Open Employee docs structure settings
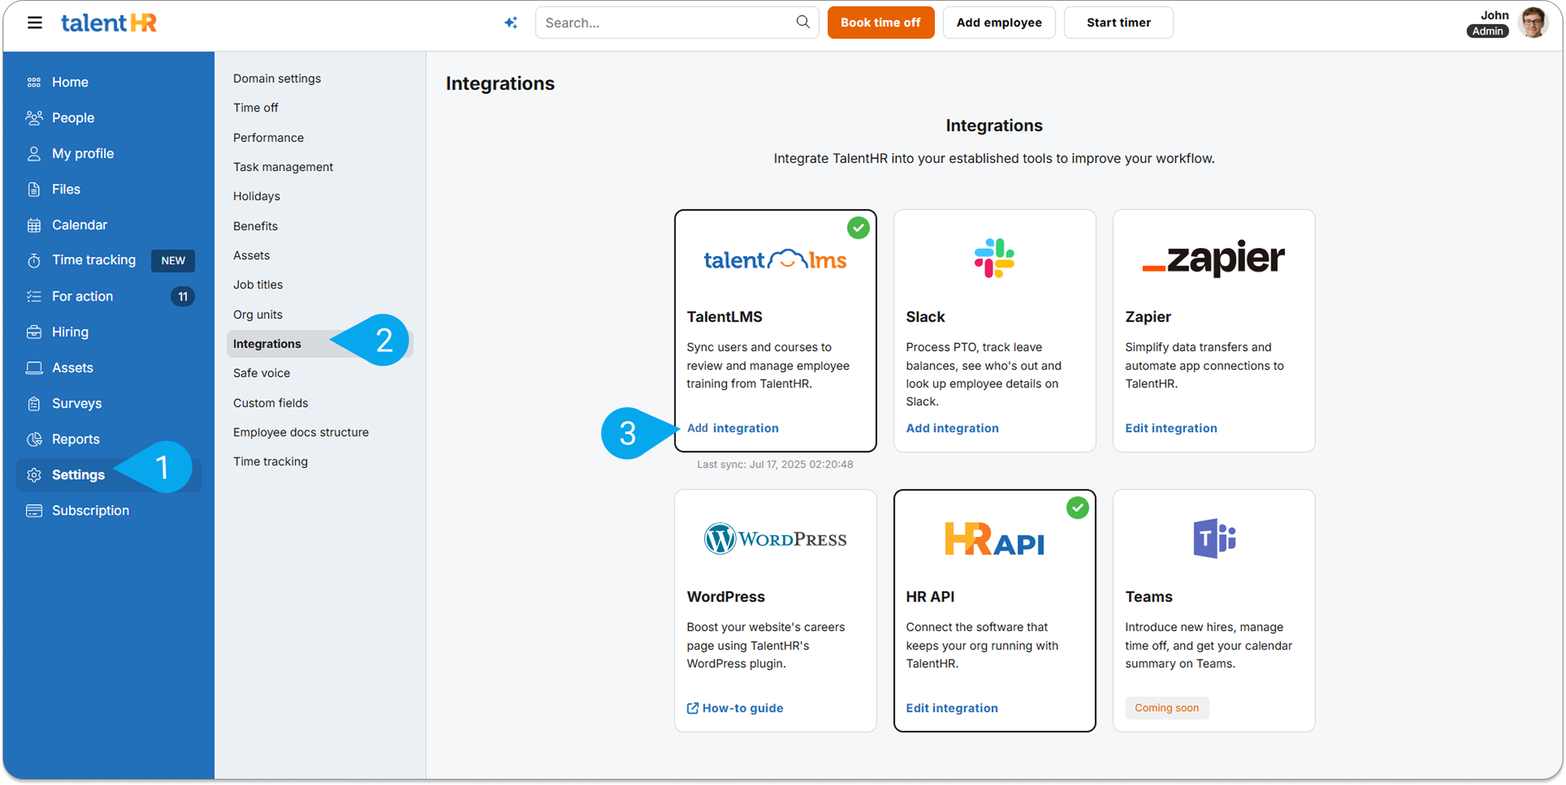The height and width of the screenshot is (785, 1566). pyautogui.click(x=301, y=432)
